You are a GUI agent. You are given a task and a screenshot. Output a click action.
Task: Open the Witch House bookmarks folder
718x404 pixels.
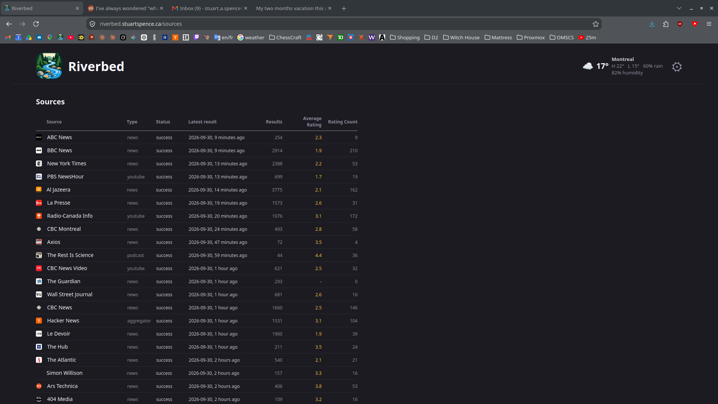click(461, 37)
